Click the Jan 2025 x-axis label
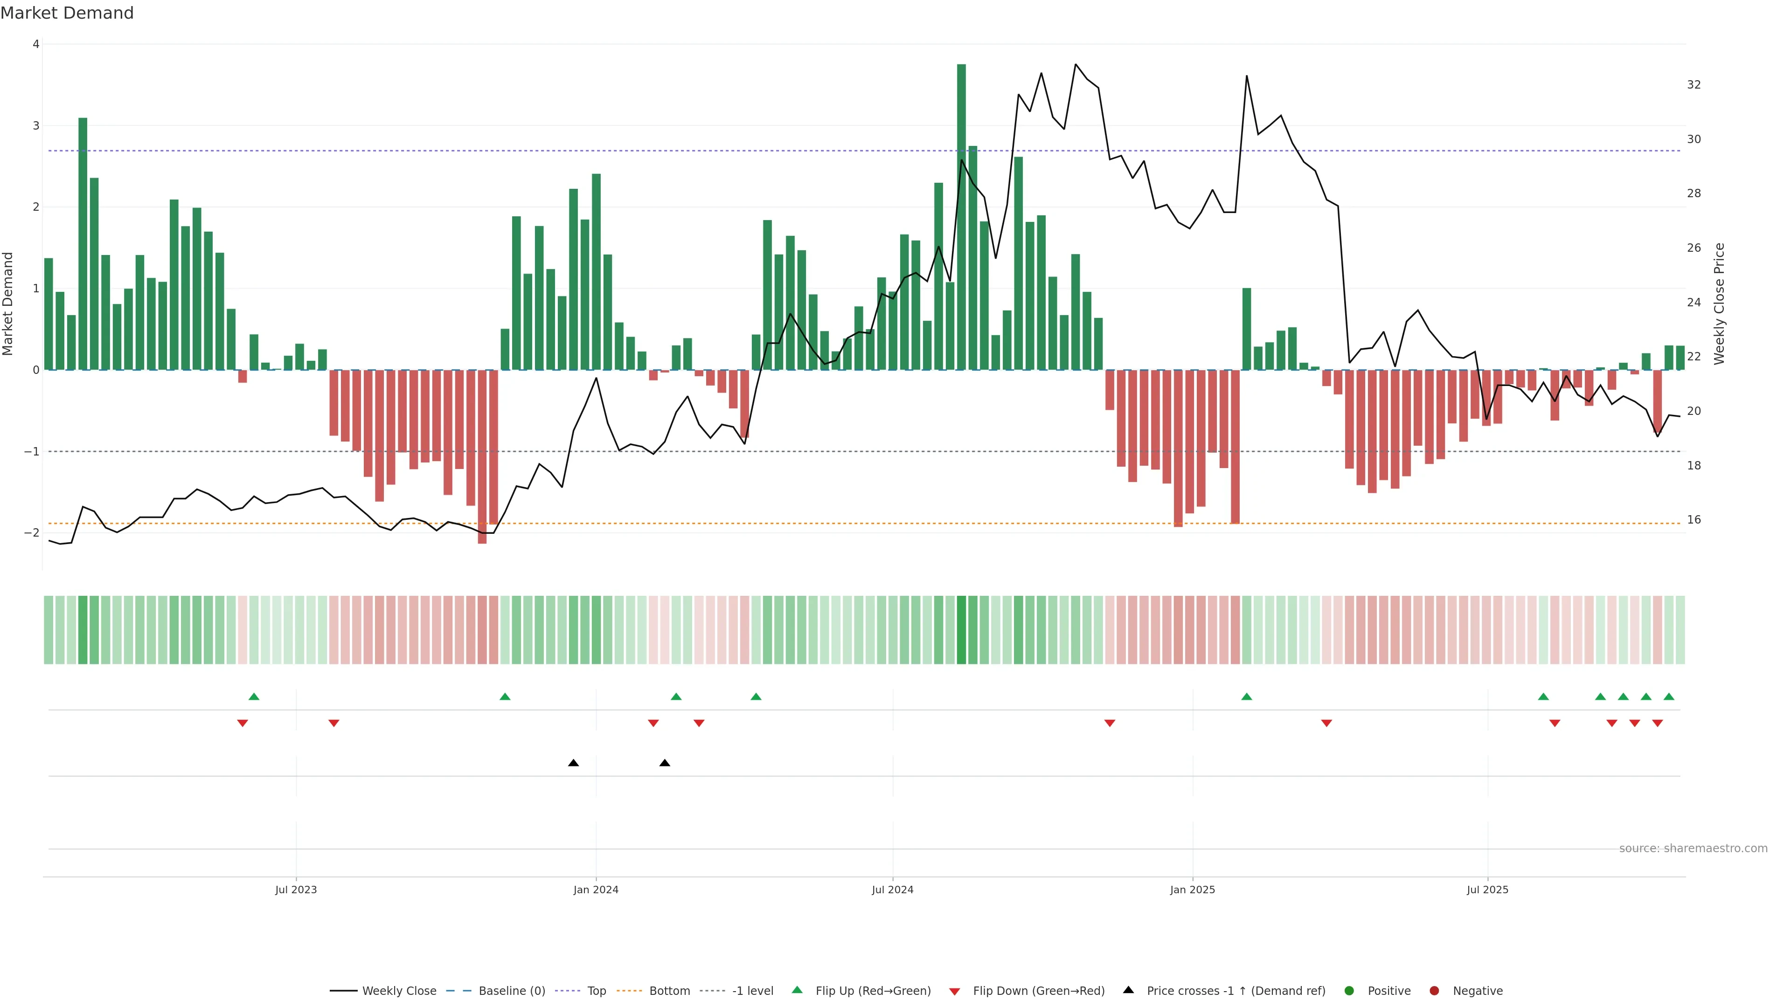The image size is (1791, 1007). point(1193,890)
